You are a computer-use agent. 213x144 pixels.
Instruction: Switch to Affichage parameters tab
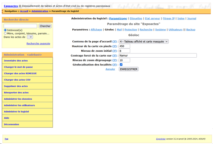click(96, 29)
